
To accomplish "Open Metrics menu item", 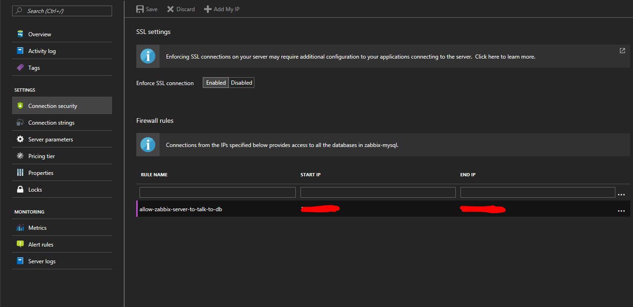I will pyautogui.click(x=62, y=227).
